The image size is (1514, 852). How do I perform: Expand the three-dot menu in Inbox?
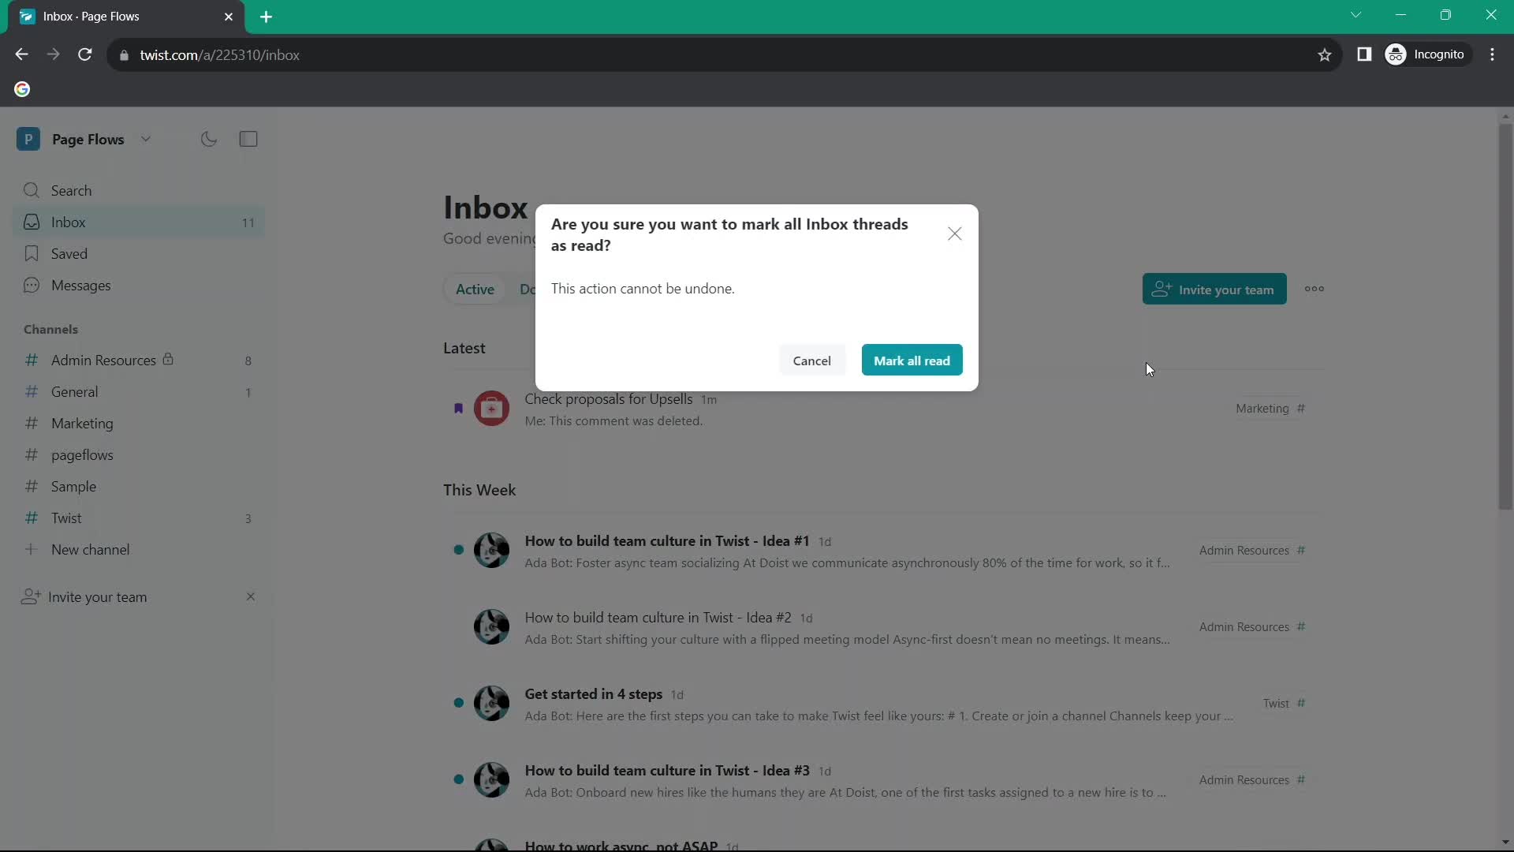(x=1314, y=290)
